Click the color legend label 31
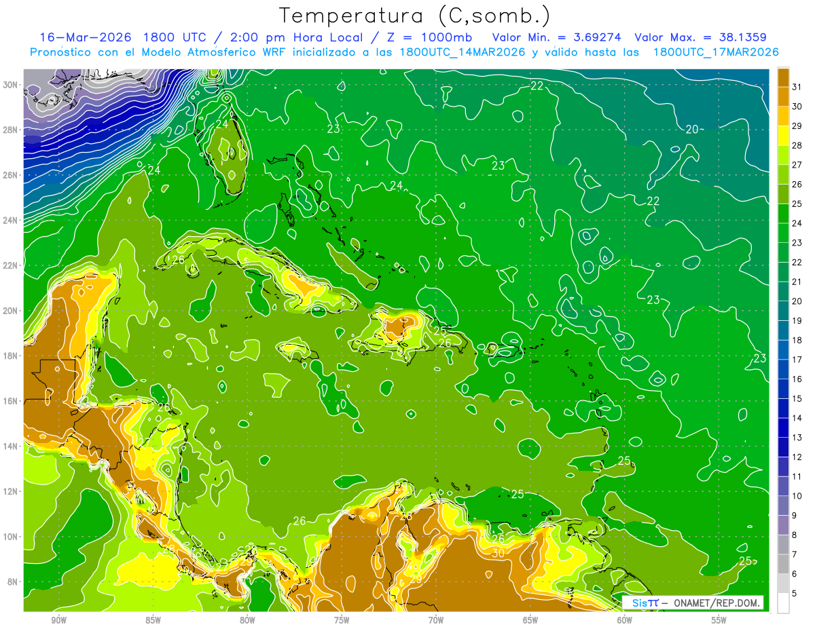Image resolution: width=815 pixels, height=629 pixels. 797,88
